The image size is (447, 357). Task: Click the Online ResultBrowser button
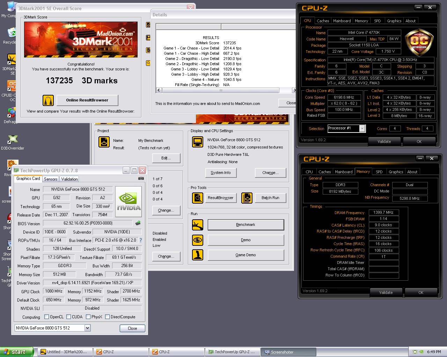pos(87,100)
